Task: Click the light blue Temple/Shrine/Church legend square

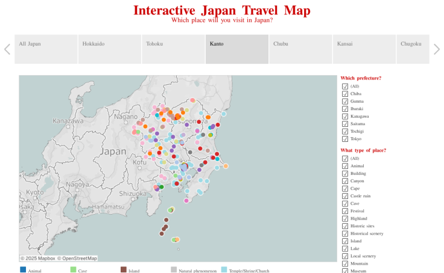Action: [x=224, y=270]
